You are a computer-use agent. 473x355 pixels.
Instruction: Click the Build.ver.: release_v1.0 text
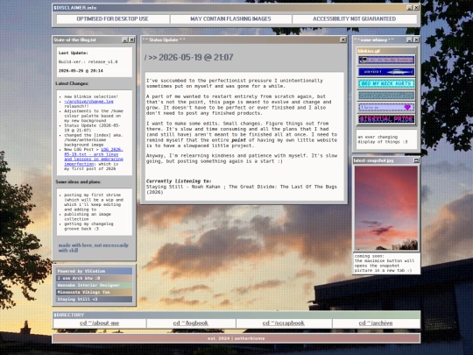coord(88,62)
